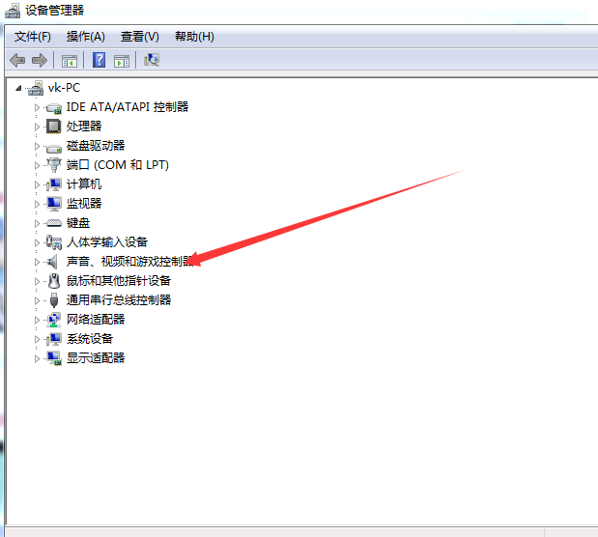598x537 pixels.
Task: Select the 系统设备 label
Action: click(90, 339)
